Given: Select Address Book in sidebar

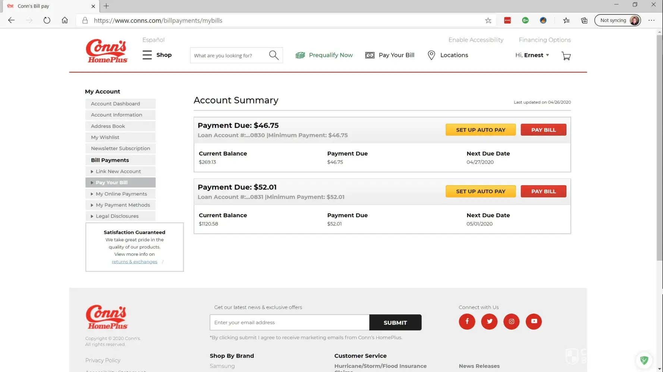Looking at the screenshot, I should (108, 126).
